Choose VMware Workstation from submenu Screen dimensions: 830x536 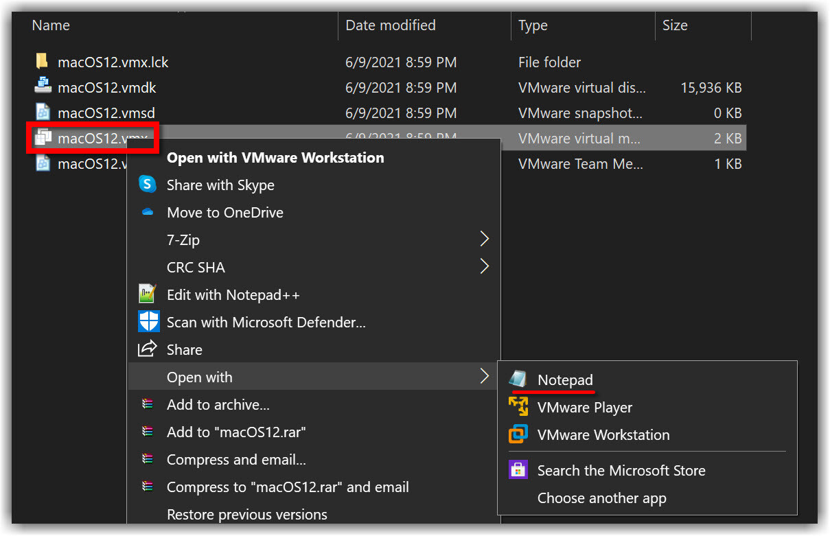pos(603,434)
